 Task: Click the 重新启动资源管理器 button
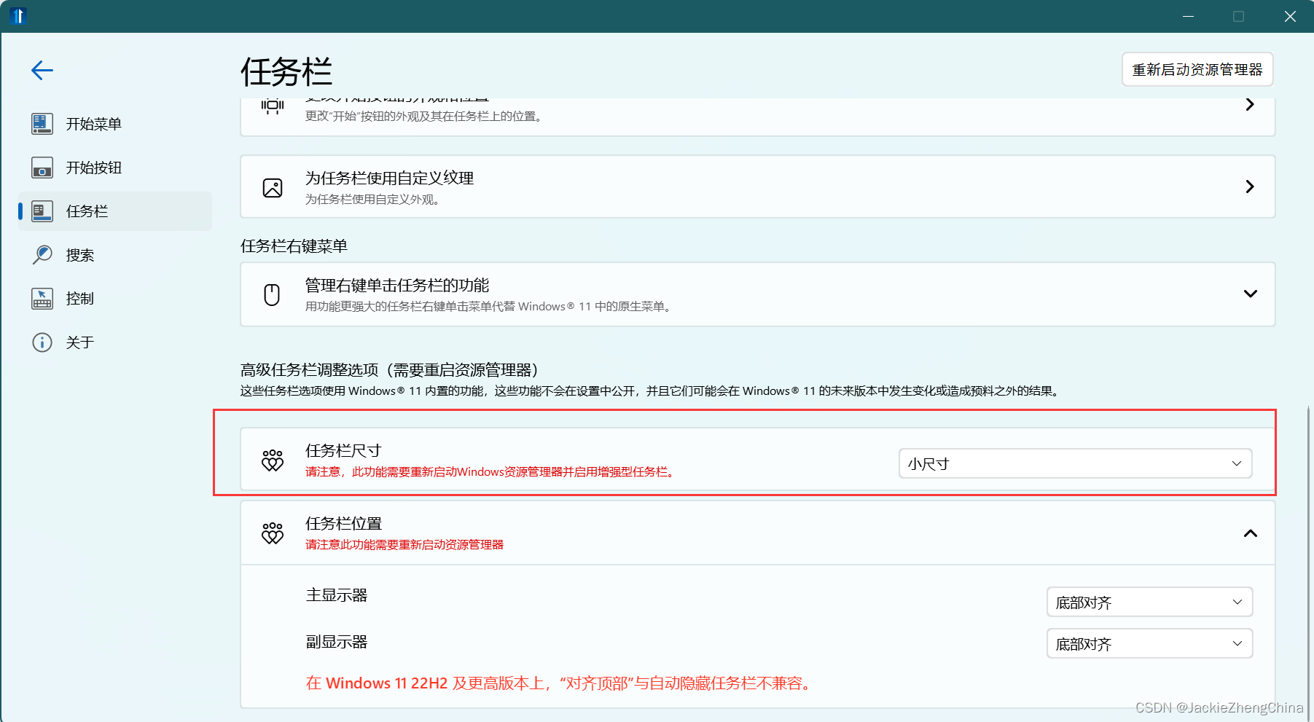click(x=1197, y=69)
